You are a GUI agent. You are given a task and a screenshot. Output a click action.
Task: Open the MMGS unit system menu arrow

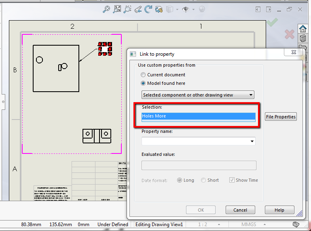click(264, 225)
